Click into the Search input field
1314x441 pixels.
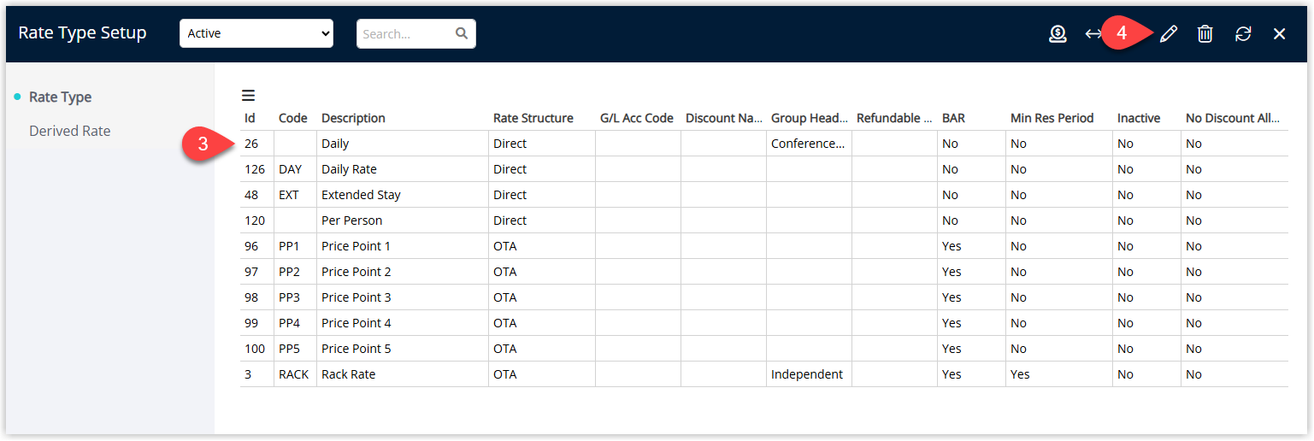click(406, 33)
